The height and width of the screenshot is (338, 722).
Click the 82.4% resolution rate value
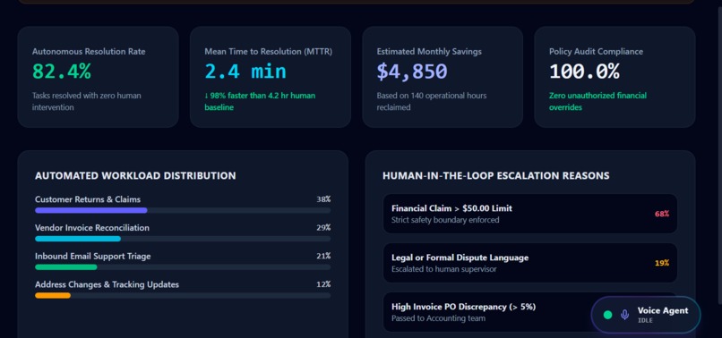(x=62, y=72)
